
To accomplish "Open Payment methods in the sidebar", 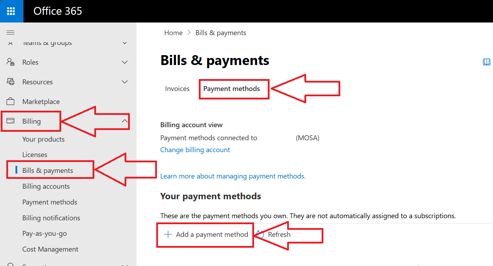I will (50, 202).
